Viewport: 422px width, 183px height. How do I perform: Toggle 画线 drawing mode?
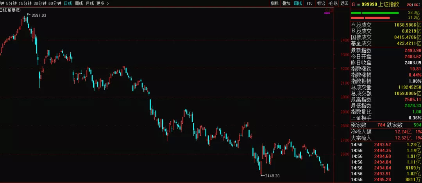point(298,4)
